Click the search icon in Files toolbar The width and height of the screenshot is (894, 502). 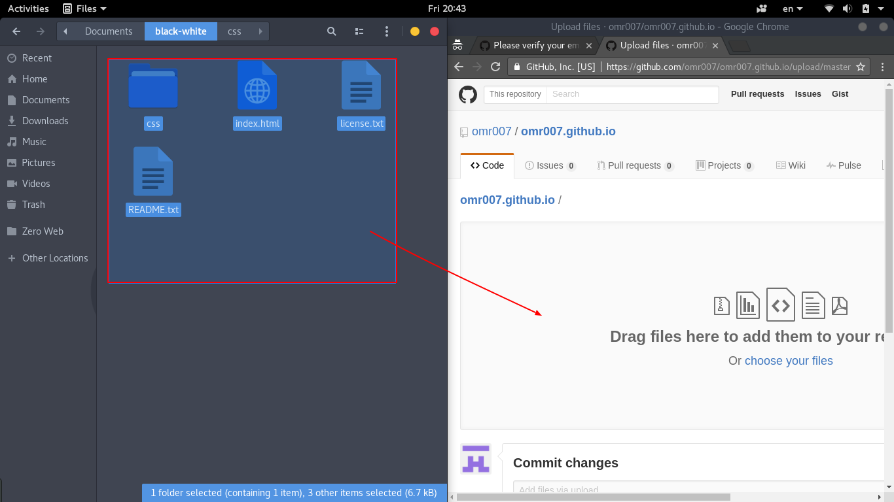(x=332, y=31)
